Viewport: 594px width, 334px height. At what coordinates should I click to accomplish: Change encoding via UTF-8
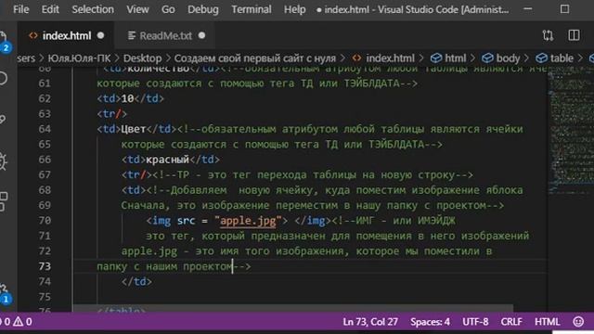pos(475,322)
